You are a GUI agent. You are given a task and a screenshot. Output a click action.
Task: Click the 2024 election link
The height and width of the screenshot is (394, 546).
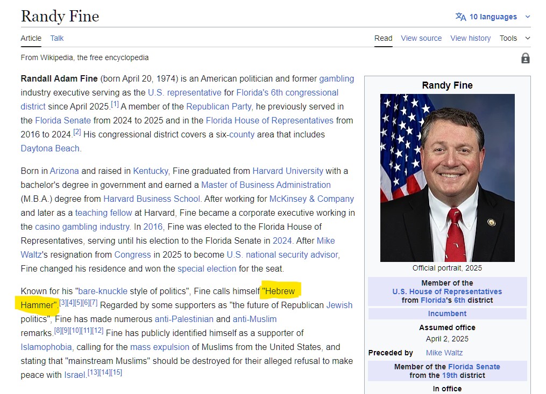(x=282, y=241)
